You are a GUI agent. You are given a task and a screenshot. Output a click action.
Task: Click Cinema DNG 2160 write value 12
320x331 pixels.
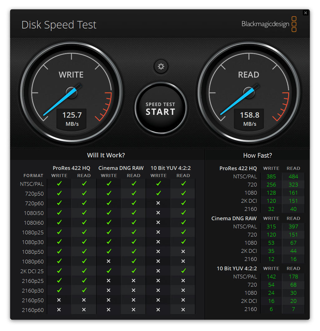point(271,259)
